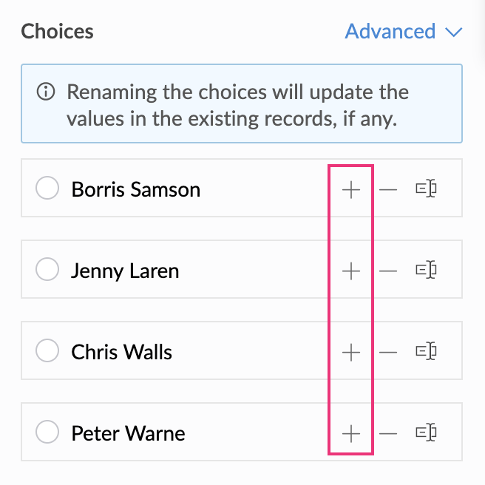
Task: Add a choice after Borris Samson
Action: click(351, 190)
